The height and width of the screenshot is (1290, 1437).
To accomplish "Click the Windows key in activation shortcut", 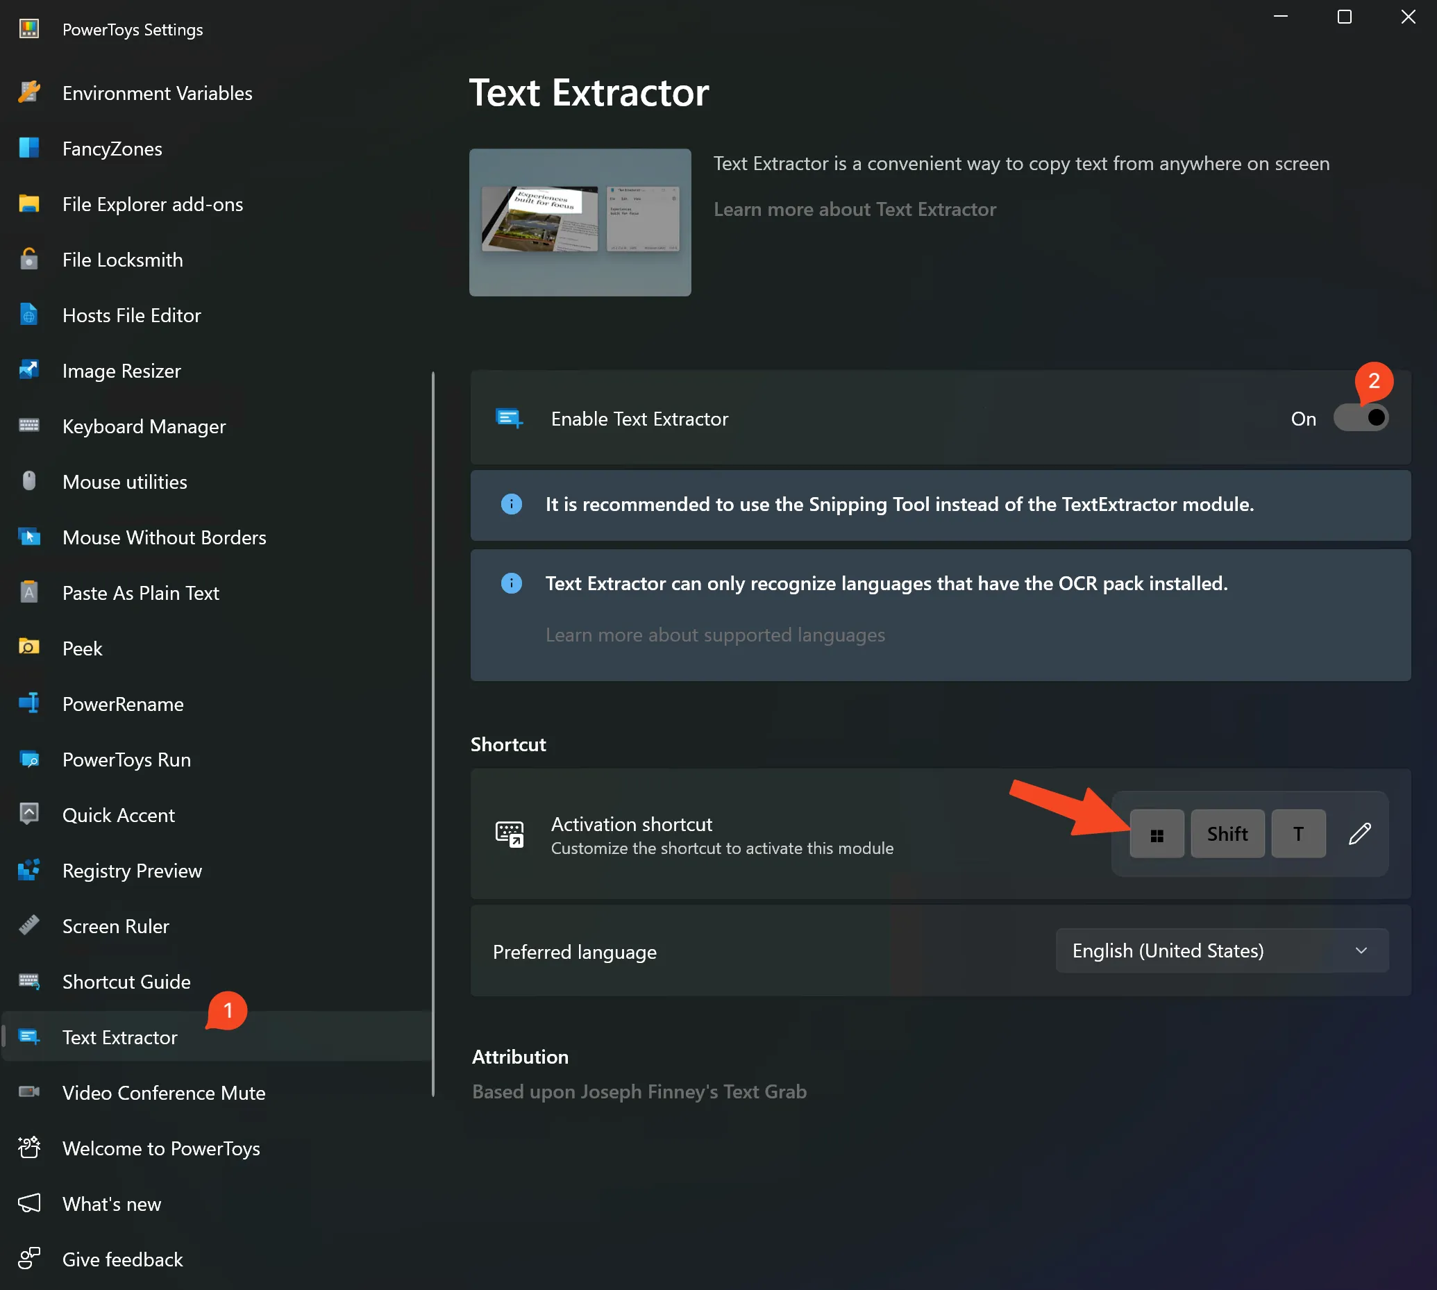I will 1157,835.
